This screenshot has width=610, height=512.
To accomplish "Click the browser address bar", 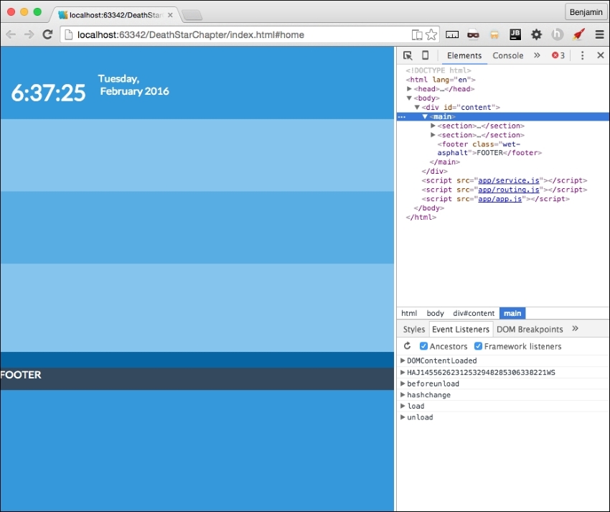I will coord(215,34).
